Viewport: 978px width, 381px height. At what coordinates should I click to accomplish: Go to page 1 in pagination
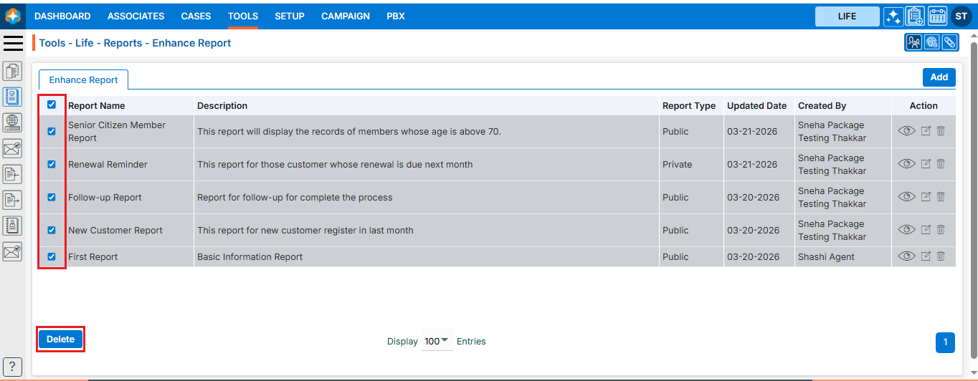945,342
